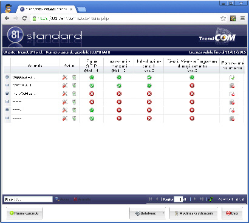Click the browser back arrow
This screenshot has height=223, width=249.
pos(7,18)
